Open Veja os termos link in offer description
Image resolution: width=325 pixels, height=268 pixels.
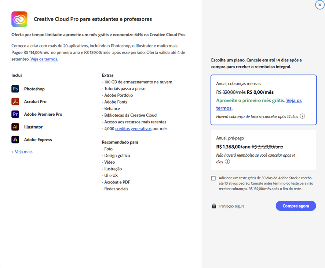44,59
